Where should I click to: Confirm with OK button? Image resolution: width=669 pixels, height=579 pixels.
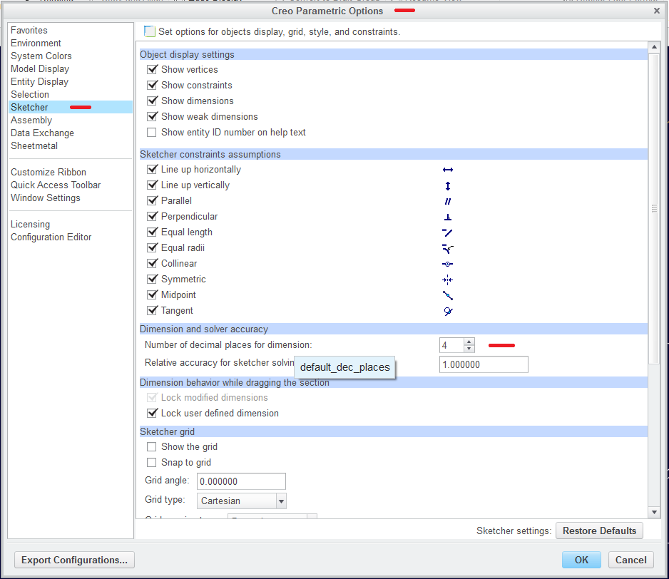[581, 560]
